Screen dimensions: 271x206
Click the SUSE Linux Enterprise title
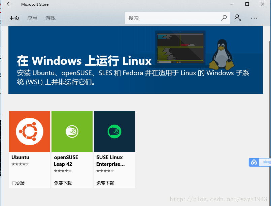tap(110, 160)
